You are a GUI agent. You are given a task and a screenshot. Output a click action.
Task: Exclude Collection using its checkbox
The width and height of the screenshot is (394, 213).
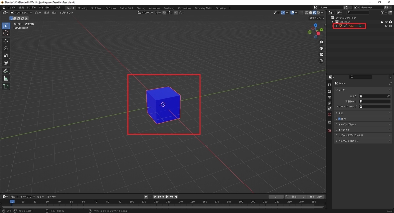tap(382, 22)
